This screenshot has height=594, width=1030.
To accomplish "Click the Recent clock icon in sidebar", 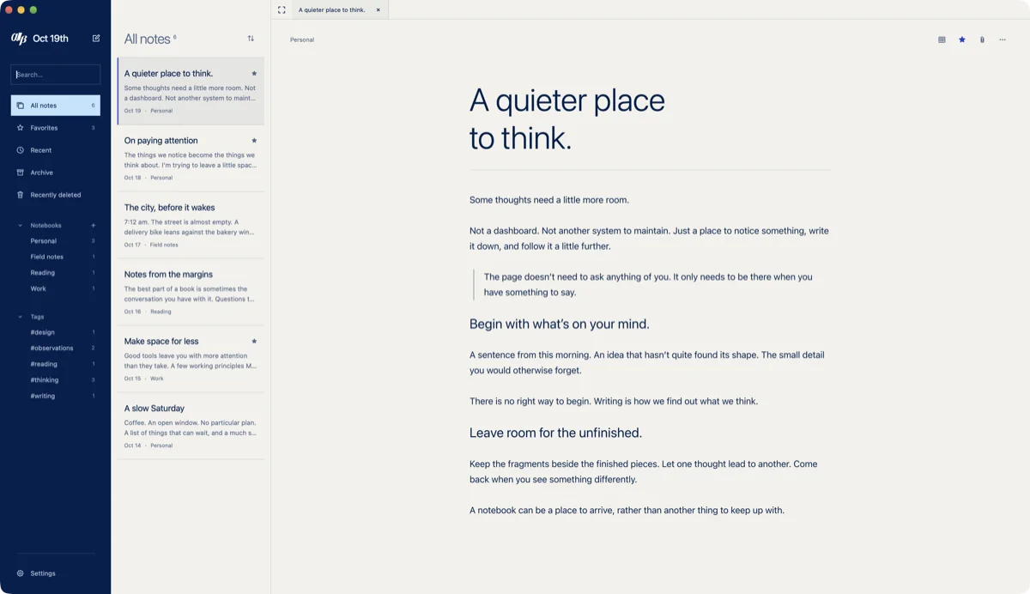I will coord(21,150).
